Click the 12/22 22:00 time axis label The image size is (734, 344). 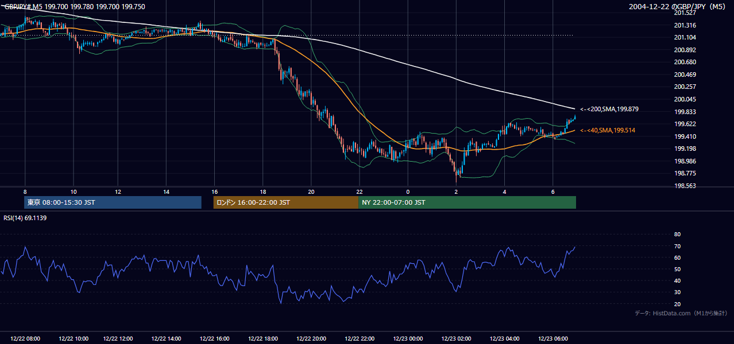[359, 339]
